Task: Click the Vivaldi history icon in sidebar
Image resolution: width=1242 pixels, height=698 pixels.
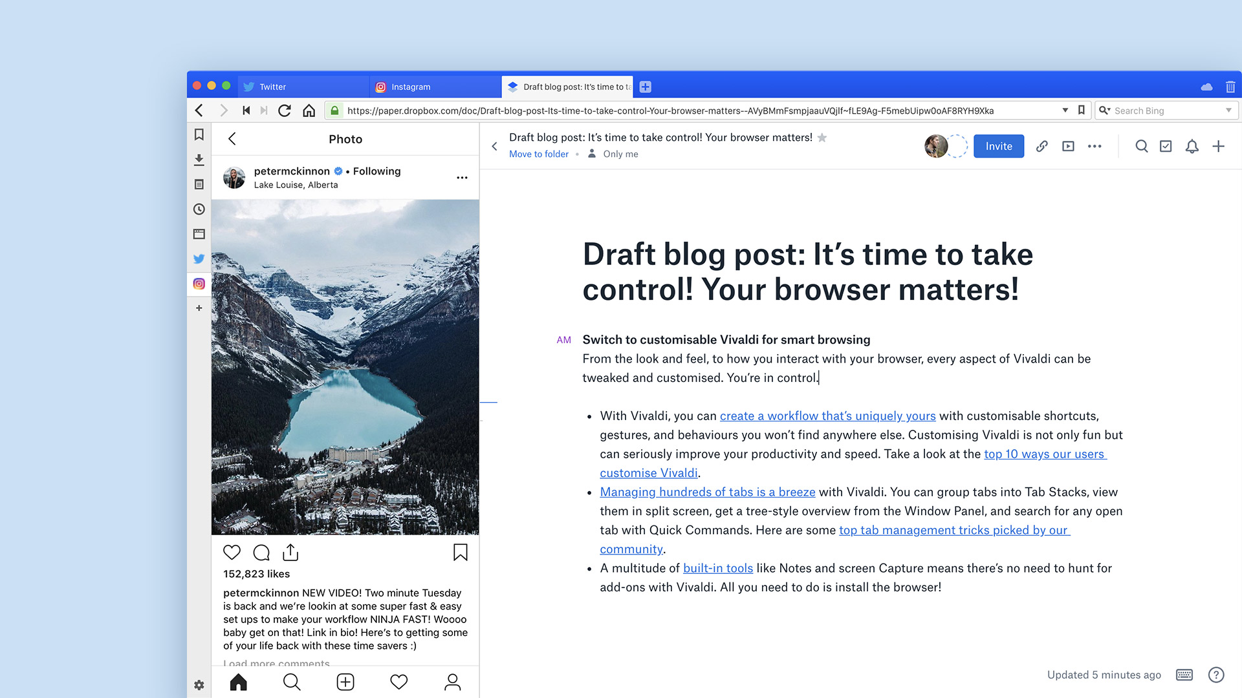Action: [x=199, y=208]
